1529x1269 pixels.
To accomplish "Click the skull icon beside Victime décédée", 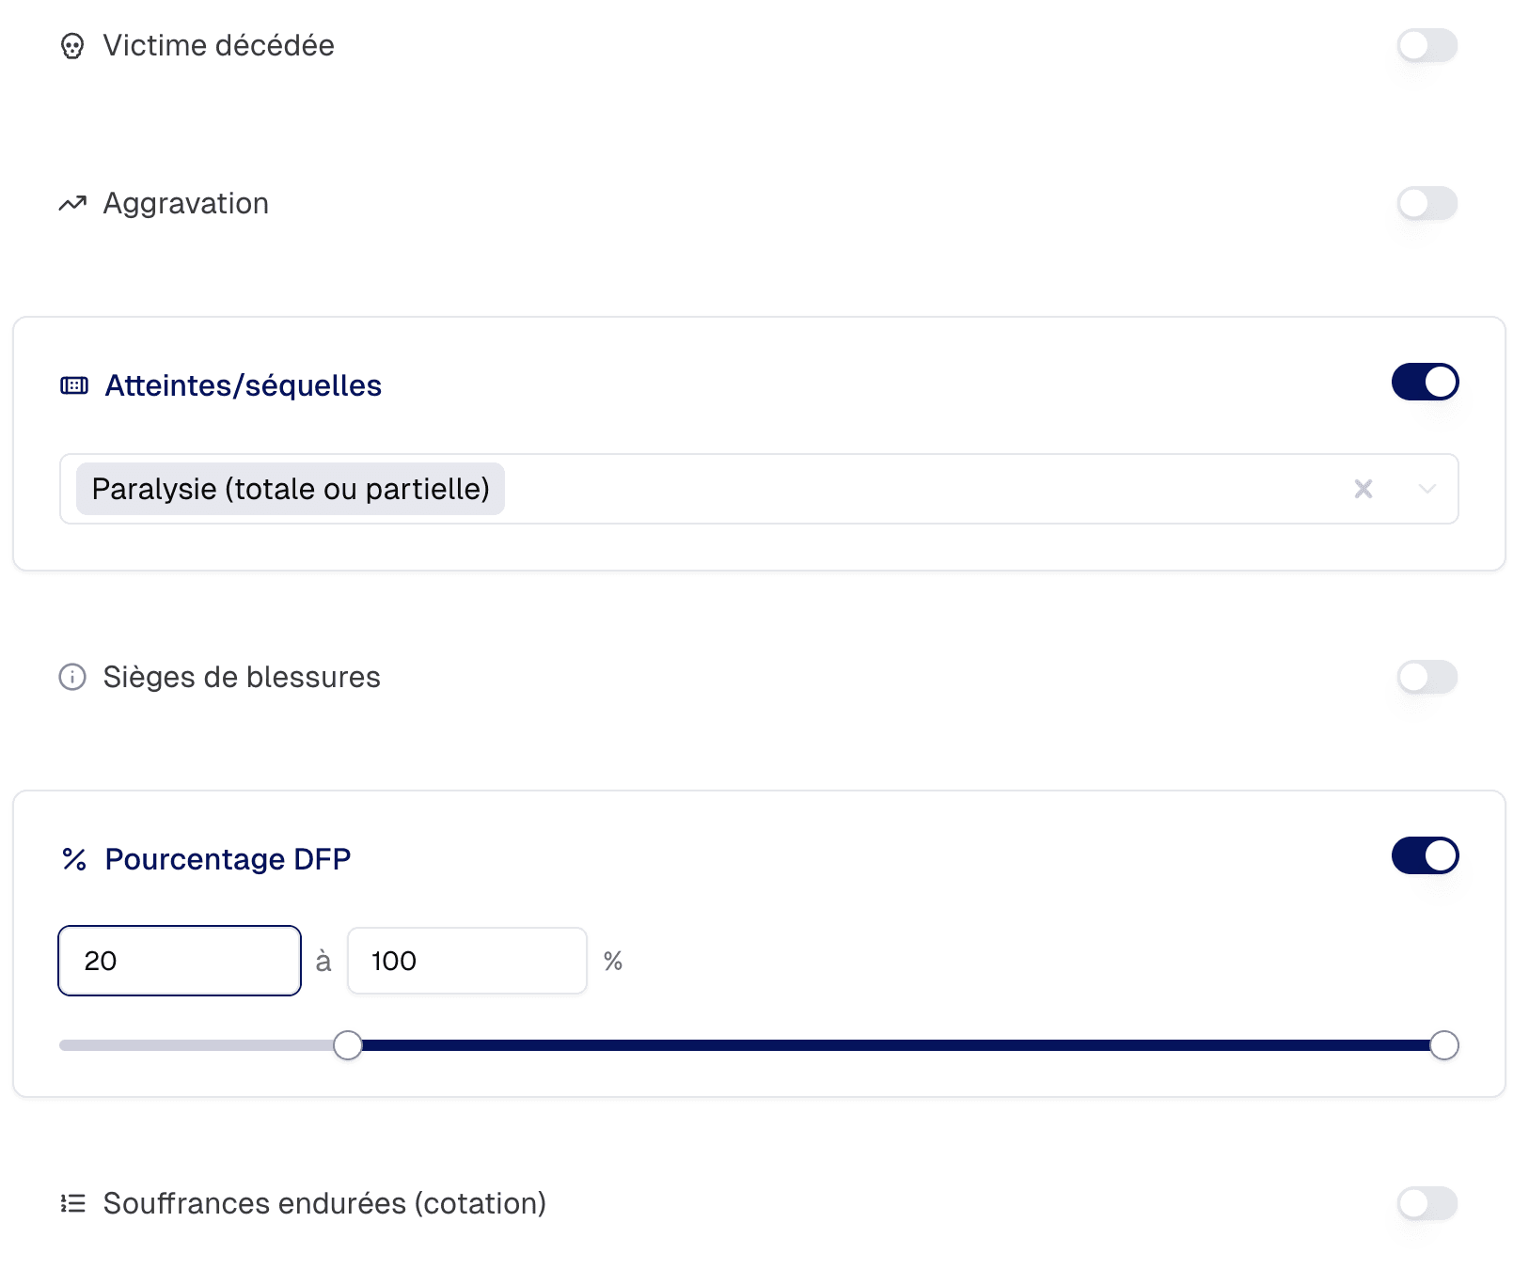I will coord(72,46).
